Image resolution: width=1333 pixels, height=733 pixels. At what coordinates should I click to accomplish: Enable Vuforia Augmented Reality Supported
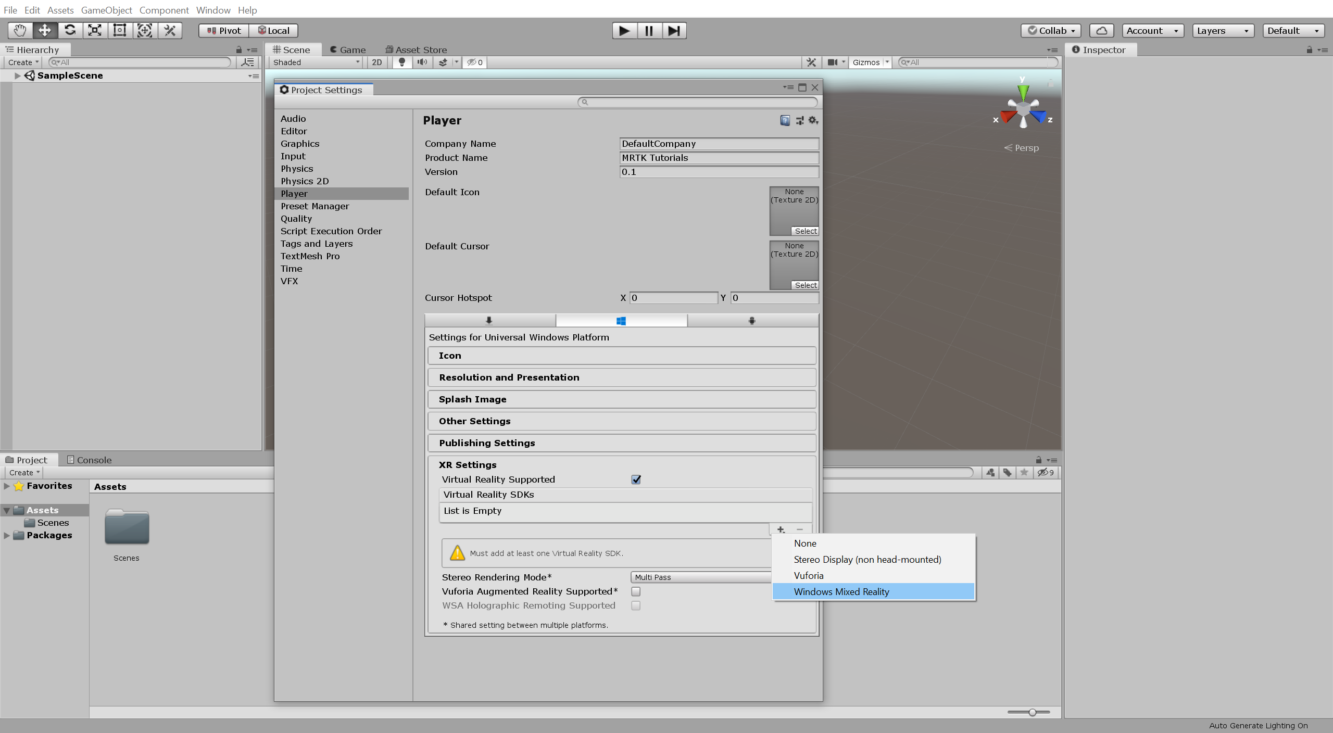coord(636,591)
